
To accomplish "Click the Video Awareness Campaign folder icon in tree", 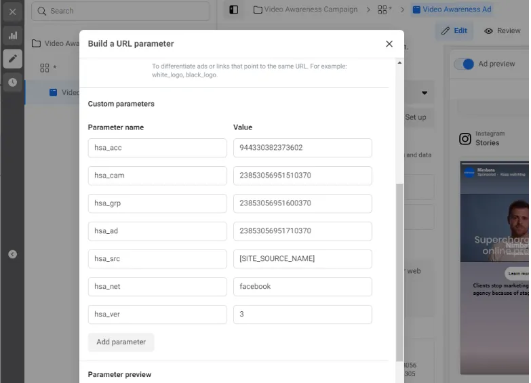I will click(x=36, y=43).
